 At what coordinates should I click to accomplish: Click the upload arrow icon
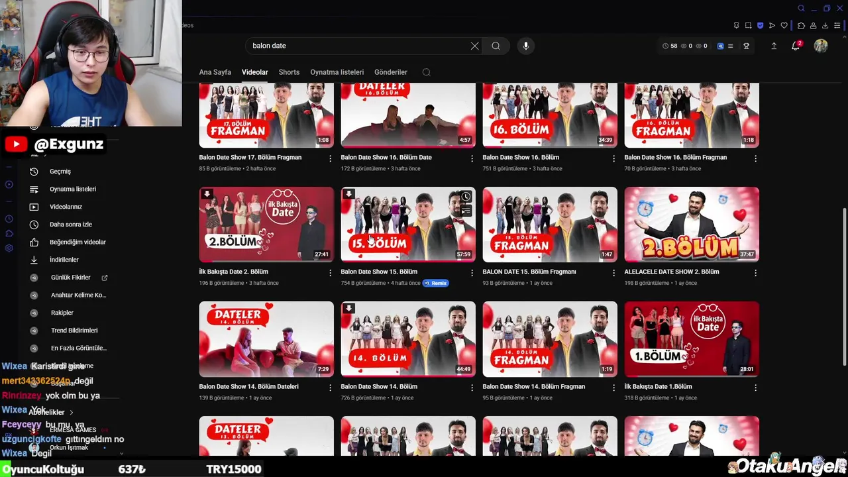773,46
